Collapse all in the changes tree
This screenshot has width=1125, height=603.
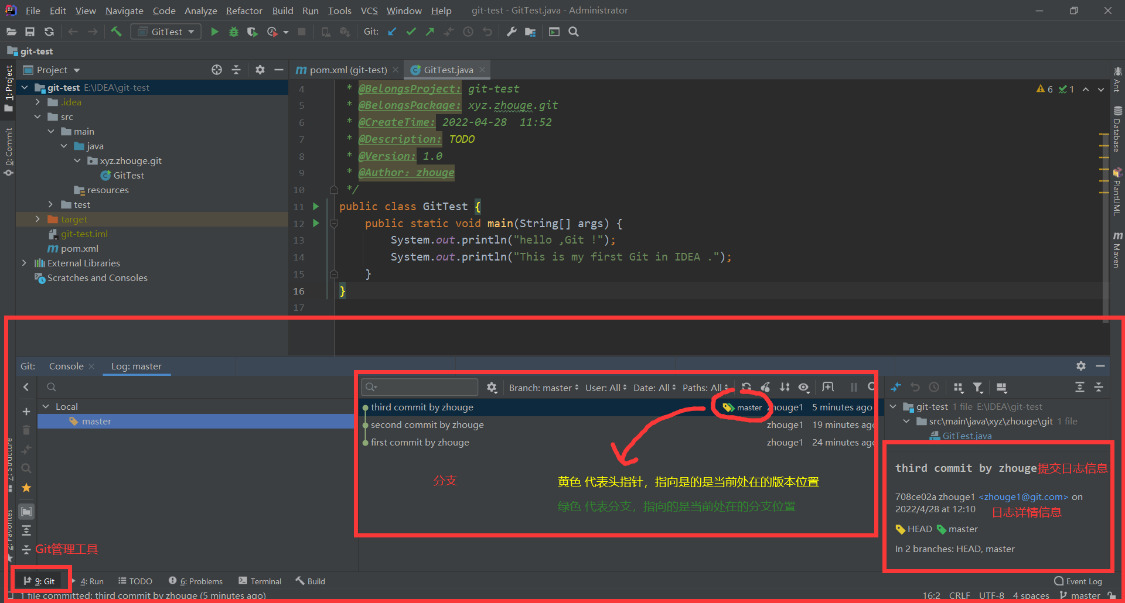(1099, 387)
